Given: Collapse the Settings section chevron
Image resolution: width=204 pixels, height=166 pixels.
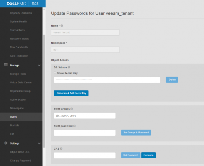Looking at the screenshot, I should (39, 143).
